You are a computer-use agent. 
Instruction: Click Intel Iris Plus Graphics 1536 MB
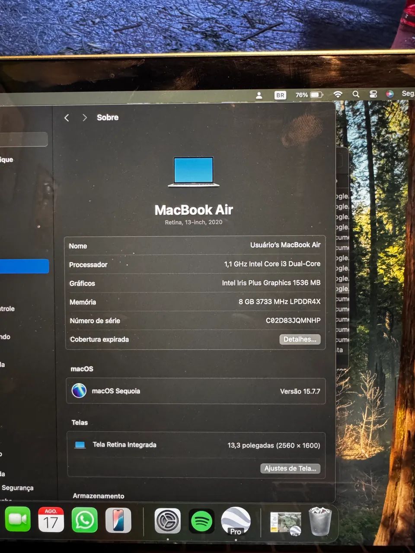click(x=271, y=283)
